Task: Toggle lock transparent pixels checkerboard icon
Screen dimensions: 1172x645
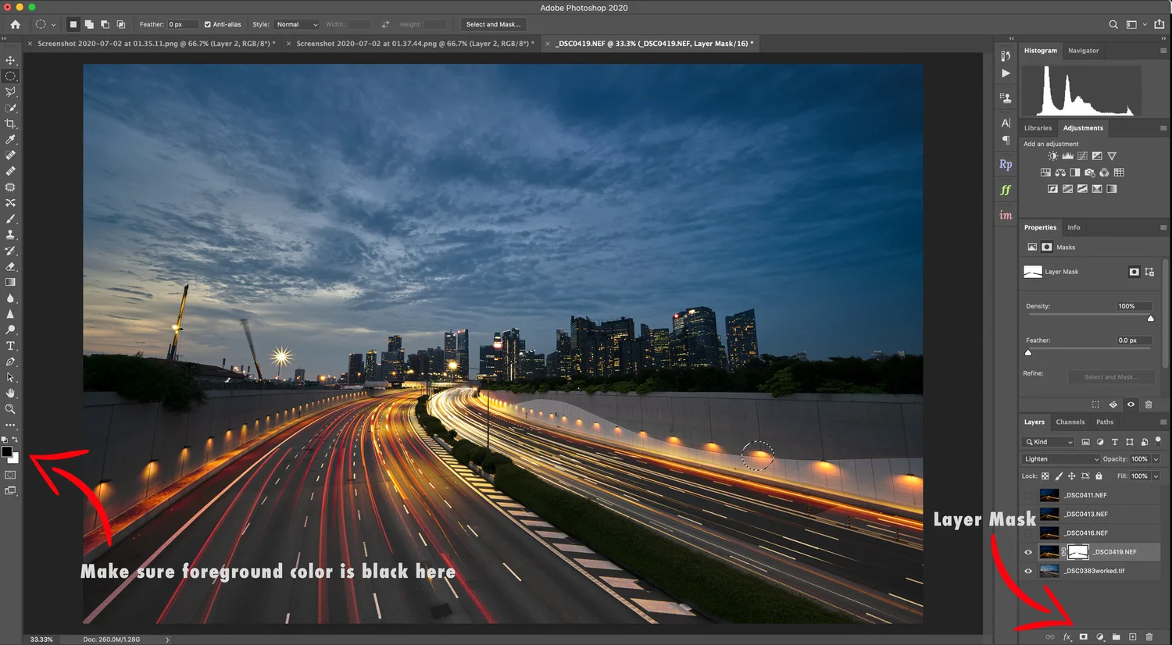Action: [1045, 476]
